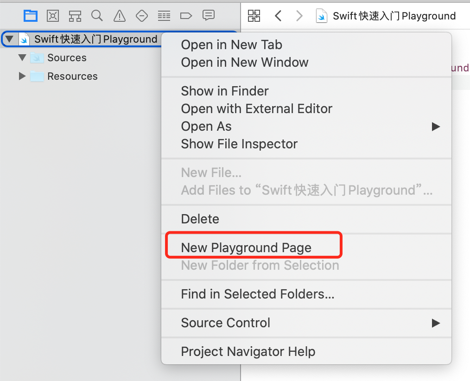Expand the Source Control submenu arrow
470x381 pixels.
[436, 323]
